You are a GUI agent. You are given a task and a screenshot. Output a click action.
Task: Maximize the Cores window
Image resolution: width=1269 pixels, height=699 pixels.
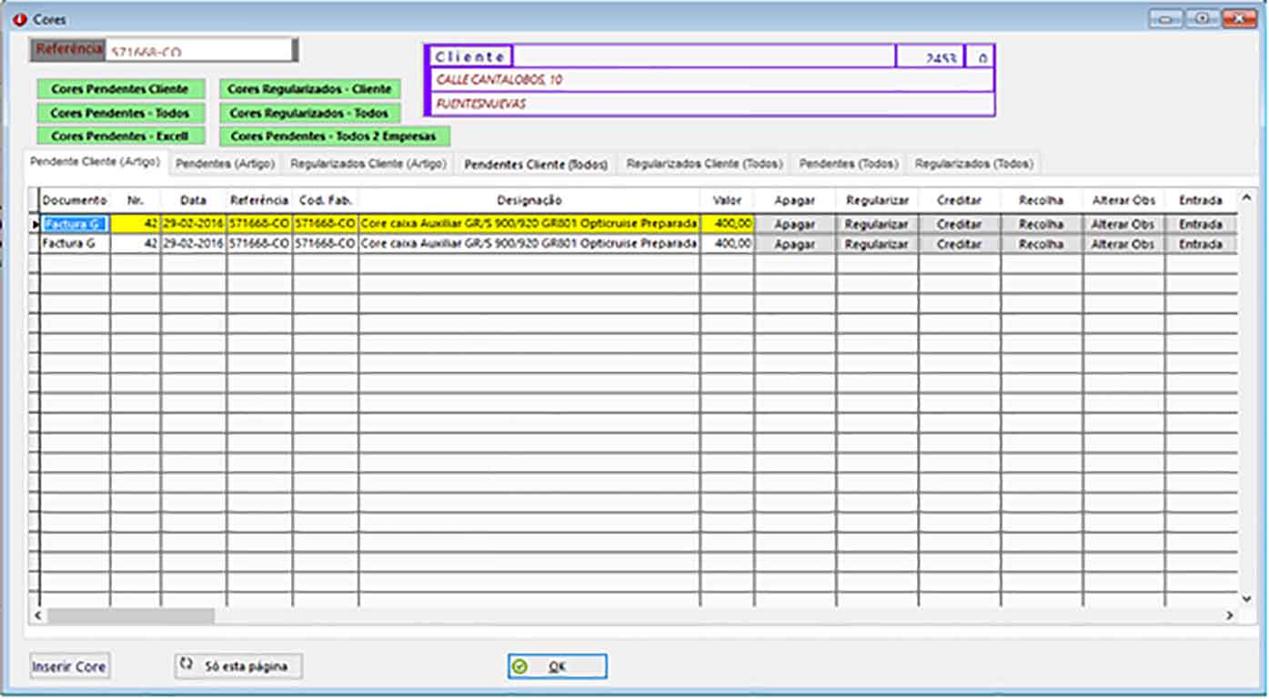click(1203, 18)
